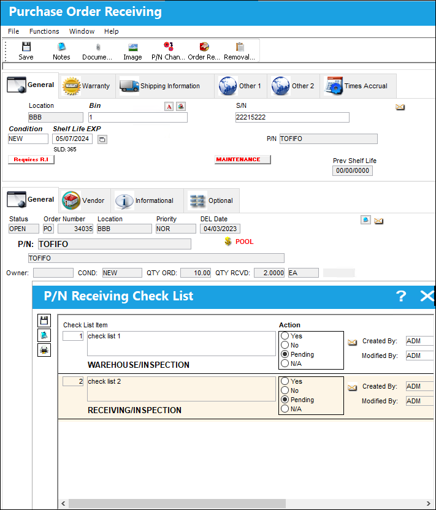The height and width of the screenshot is (510, 436).
Task: Save the receiving check list
Action: tap(44, 321)
